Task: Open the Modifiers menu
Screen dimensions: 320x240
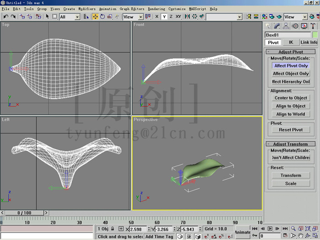Action: pos(87,9)
